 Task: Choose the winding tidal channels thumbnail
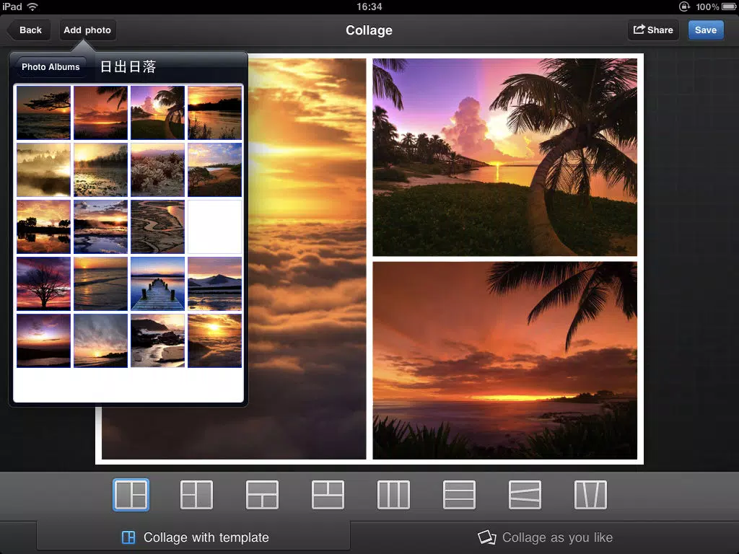[x=158, y=227]
